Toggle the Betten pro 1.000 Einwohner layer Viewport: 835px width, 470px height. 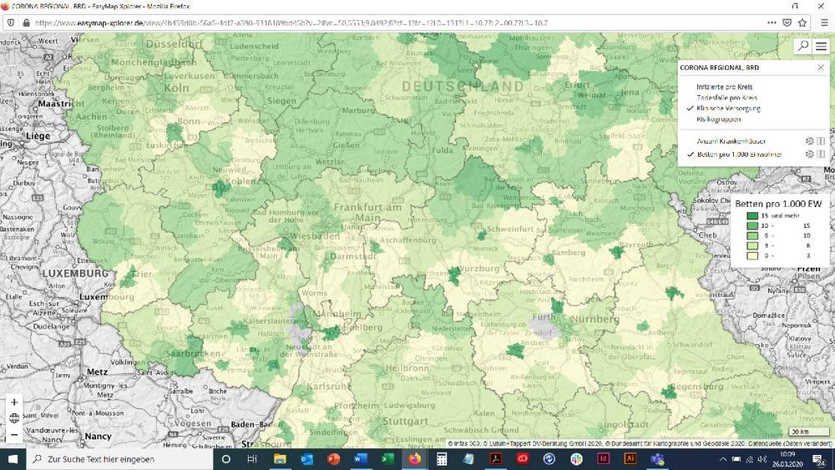[x=739, y=154]
